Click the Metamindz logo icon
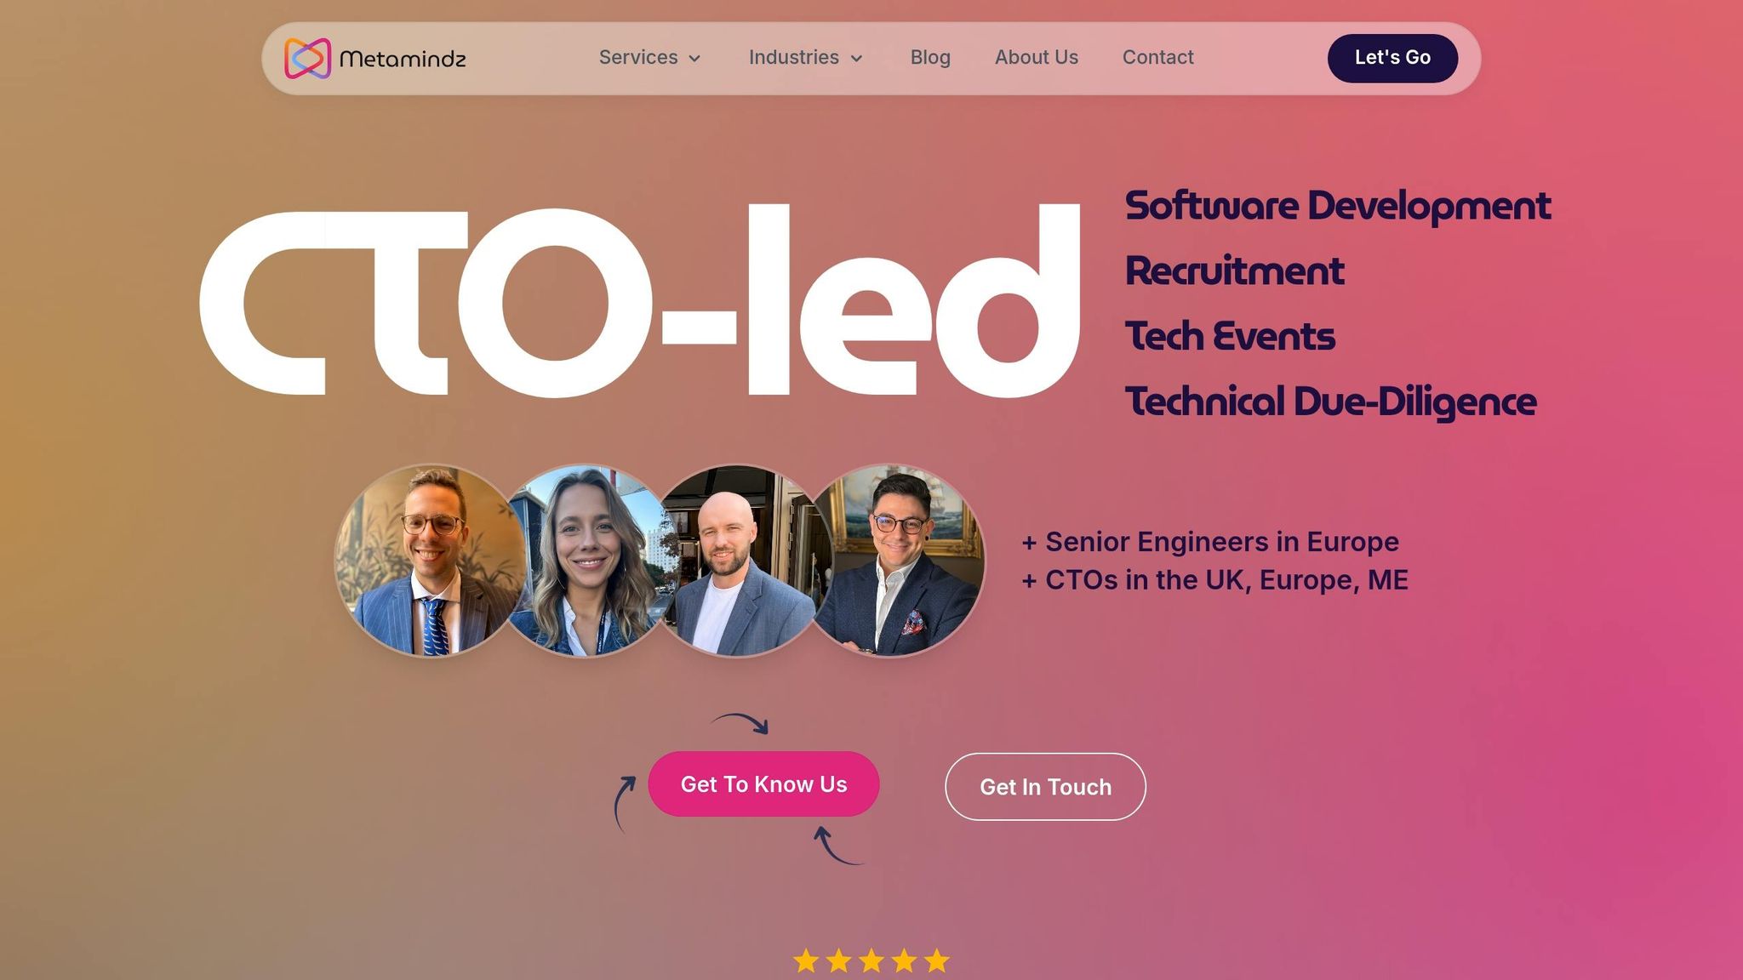1743x980 pixels. coord(307,58)
